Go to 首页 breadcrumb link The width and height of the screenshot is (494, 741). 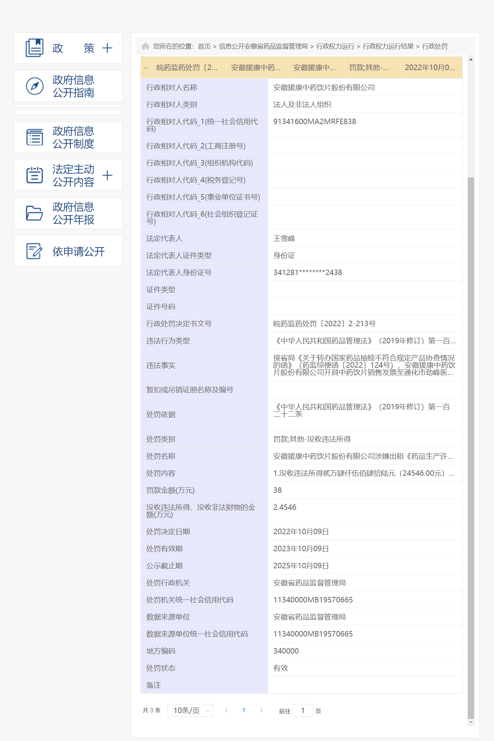[x=204, y=46]
